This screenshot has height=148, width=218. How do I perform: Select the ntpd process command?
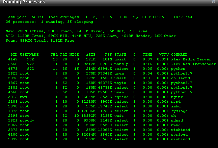(x=176, y=101)
